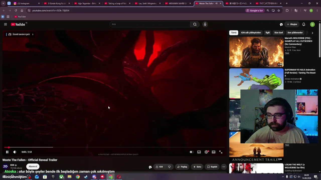The image size is (321, 180).
Task: Open the player settings gear
Action: click(206, 152)
